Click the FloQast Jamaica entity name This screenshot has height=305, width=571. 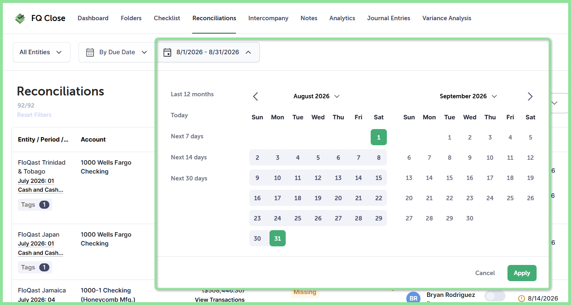click(x=42, y=290)
